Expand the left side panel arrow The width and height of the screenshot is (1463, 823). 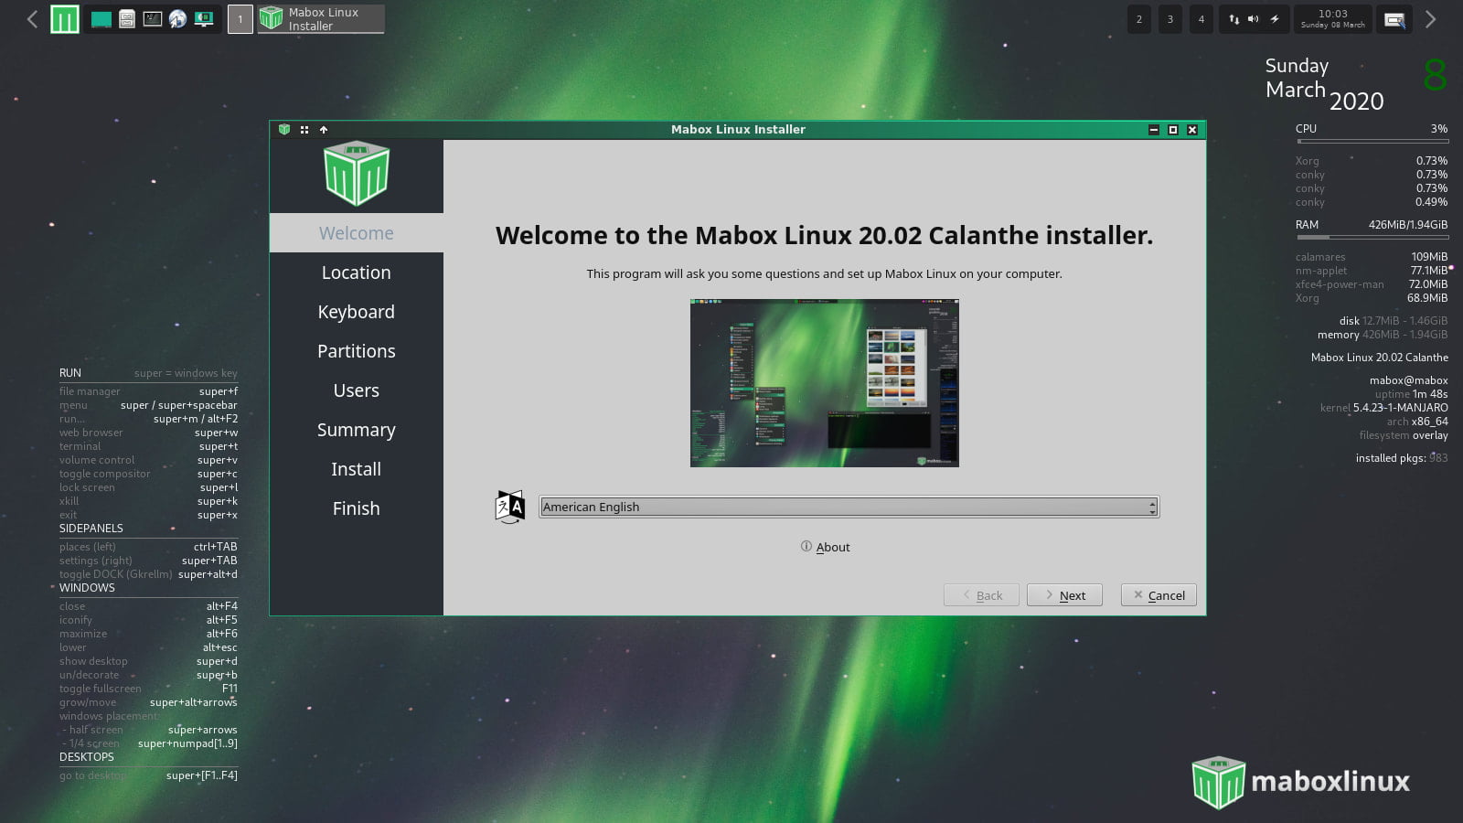coord(32,19)
